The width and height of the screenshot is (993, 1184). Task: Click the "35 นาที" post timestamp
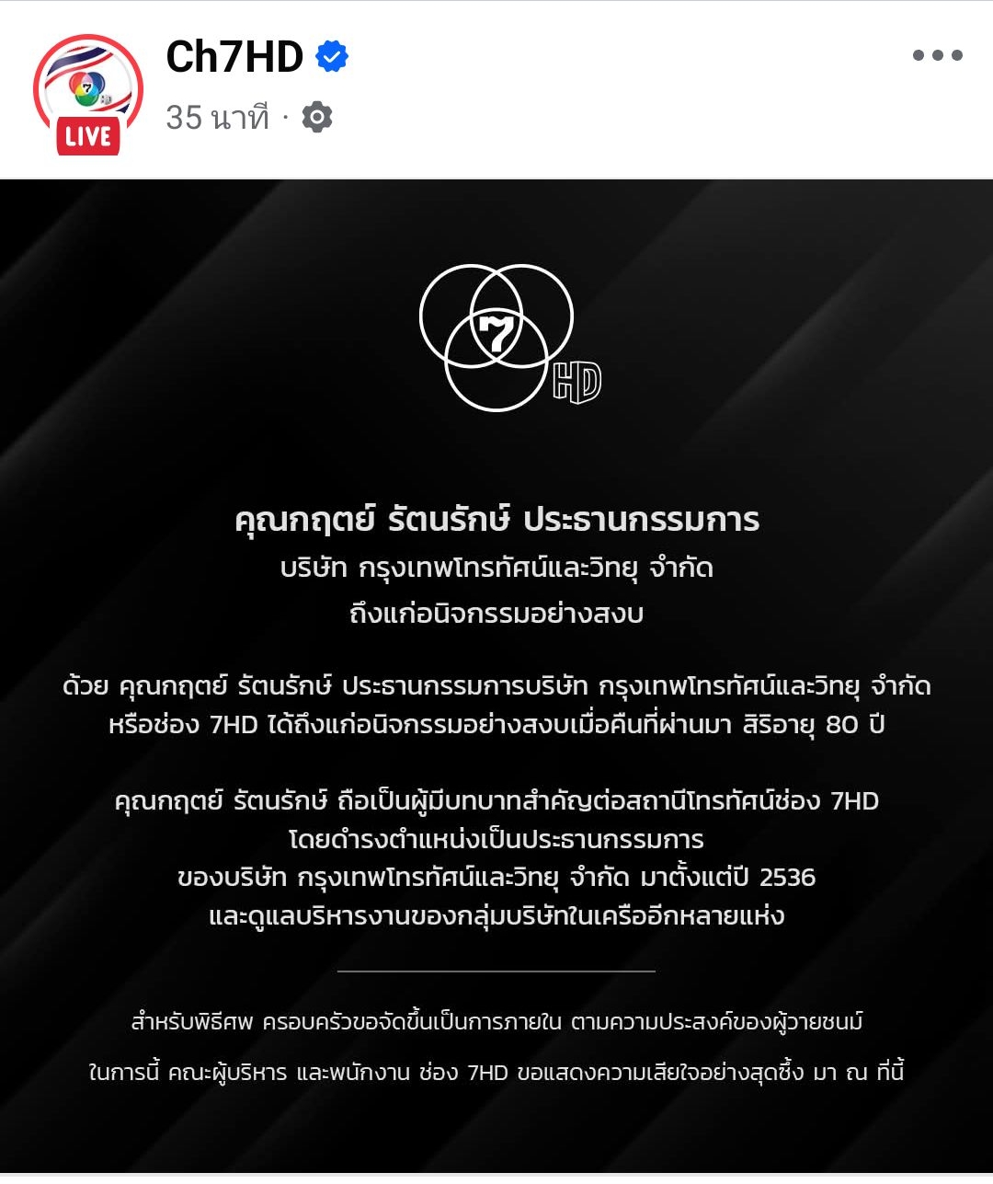pos(218,118)
